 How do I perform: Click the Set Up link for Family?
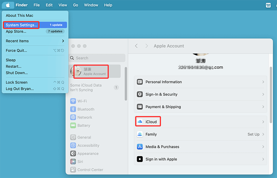pos(253,134)
